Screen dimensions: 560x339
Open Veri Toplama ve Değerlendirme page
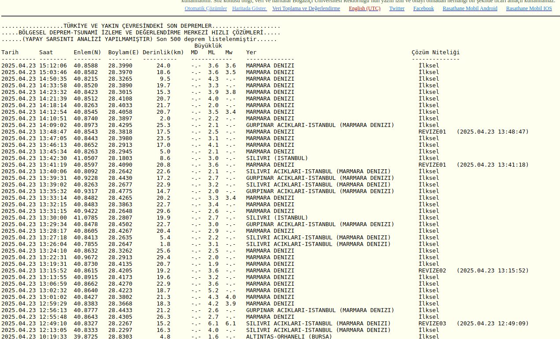pos(306,8)
